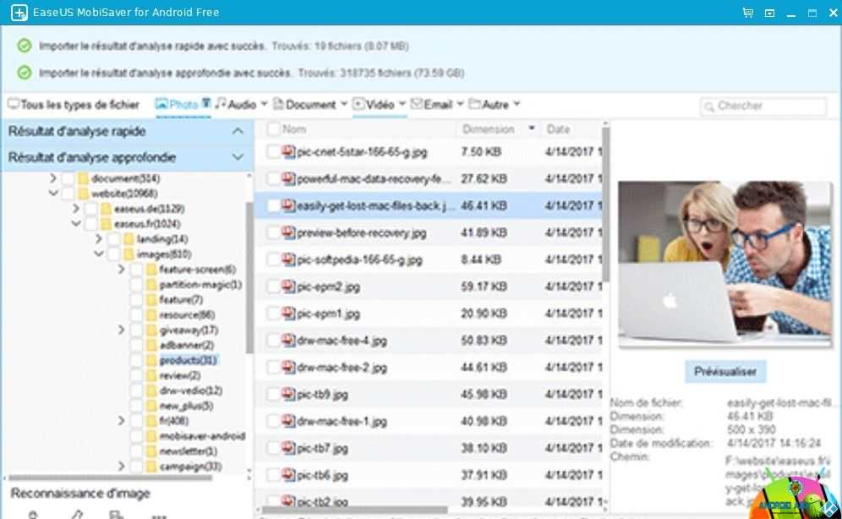The height and width of the screenshot is (519, 842).
Task: Collapse the Résultat d'analyse rapide section
Action: [238, 131]
